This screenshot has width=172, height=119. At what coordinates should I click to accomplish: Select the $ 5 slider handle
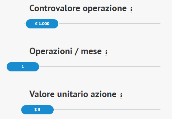pyautogui.click(x=37, y=110)
